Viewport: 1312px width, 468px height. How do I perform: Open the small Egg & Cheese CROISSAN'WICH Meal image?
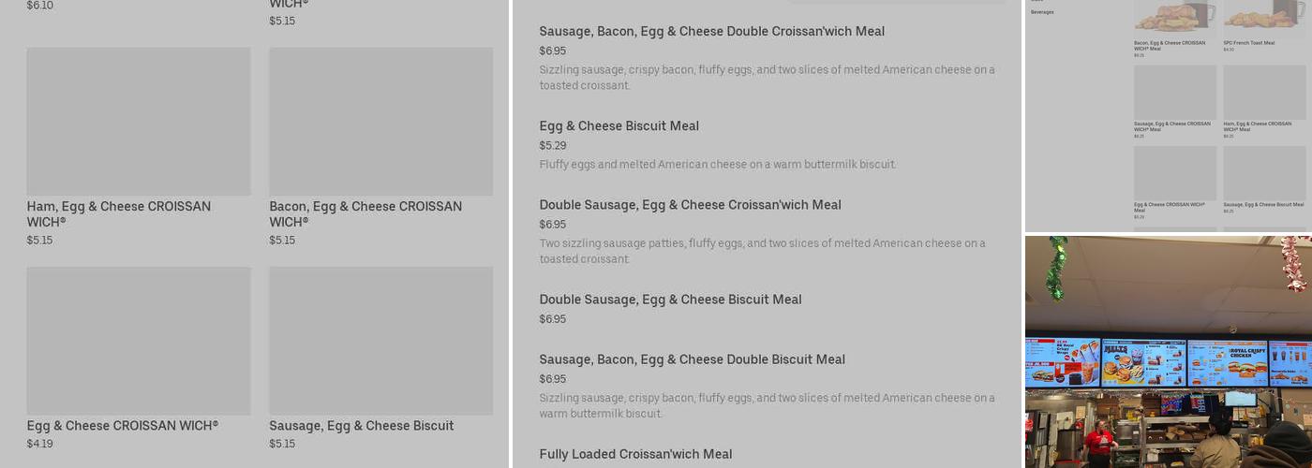(x=1175, y=172)
